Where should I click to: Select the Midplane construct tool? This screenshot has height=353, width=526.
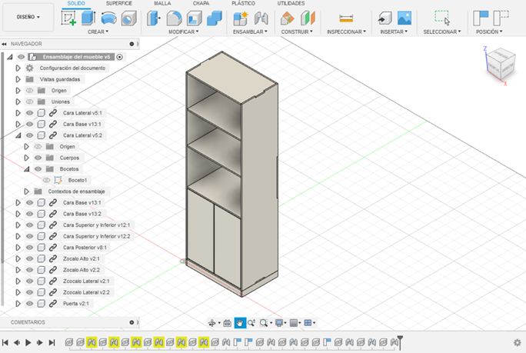coord(308,18)
